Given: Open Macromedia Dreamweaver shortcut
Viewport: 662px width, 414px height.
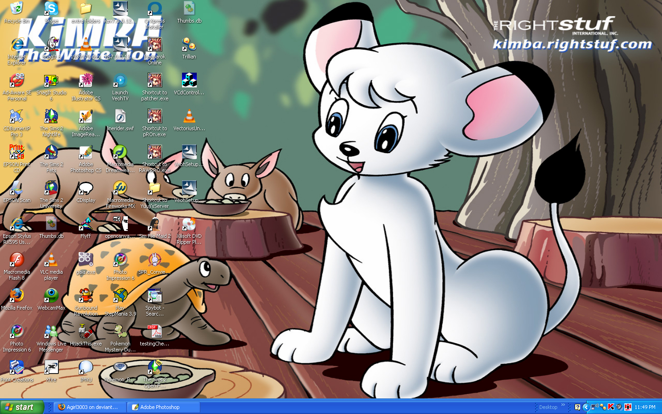Looking at the screenshot, I should tap(120, 159).
